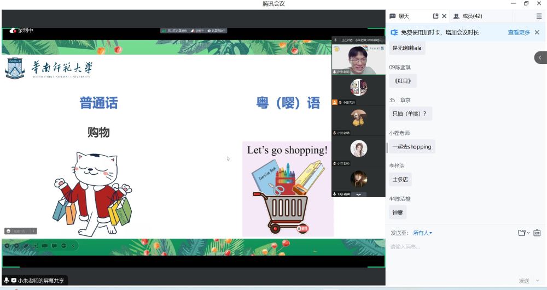This screenshot has width=547, height=290.
Task: Switch to the 成员(42) members tab
Action: (468, 16)
